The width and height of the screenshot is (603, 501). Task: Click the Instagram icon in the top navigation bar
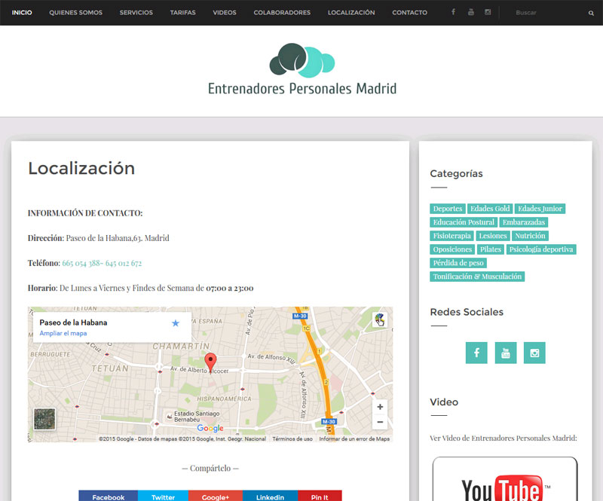(x=488, y=13)
